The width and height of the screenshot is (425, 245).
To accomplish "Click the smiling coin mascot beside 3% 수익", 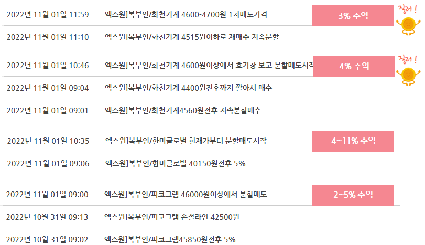I will pos(408,26).
